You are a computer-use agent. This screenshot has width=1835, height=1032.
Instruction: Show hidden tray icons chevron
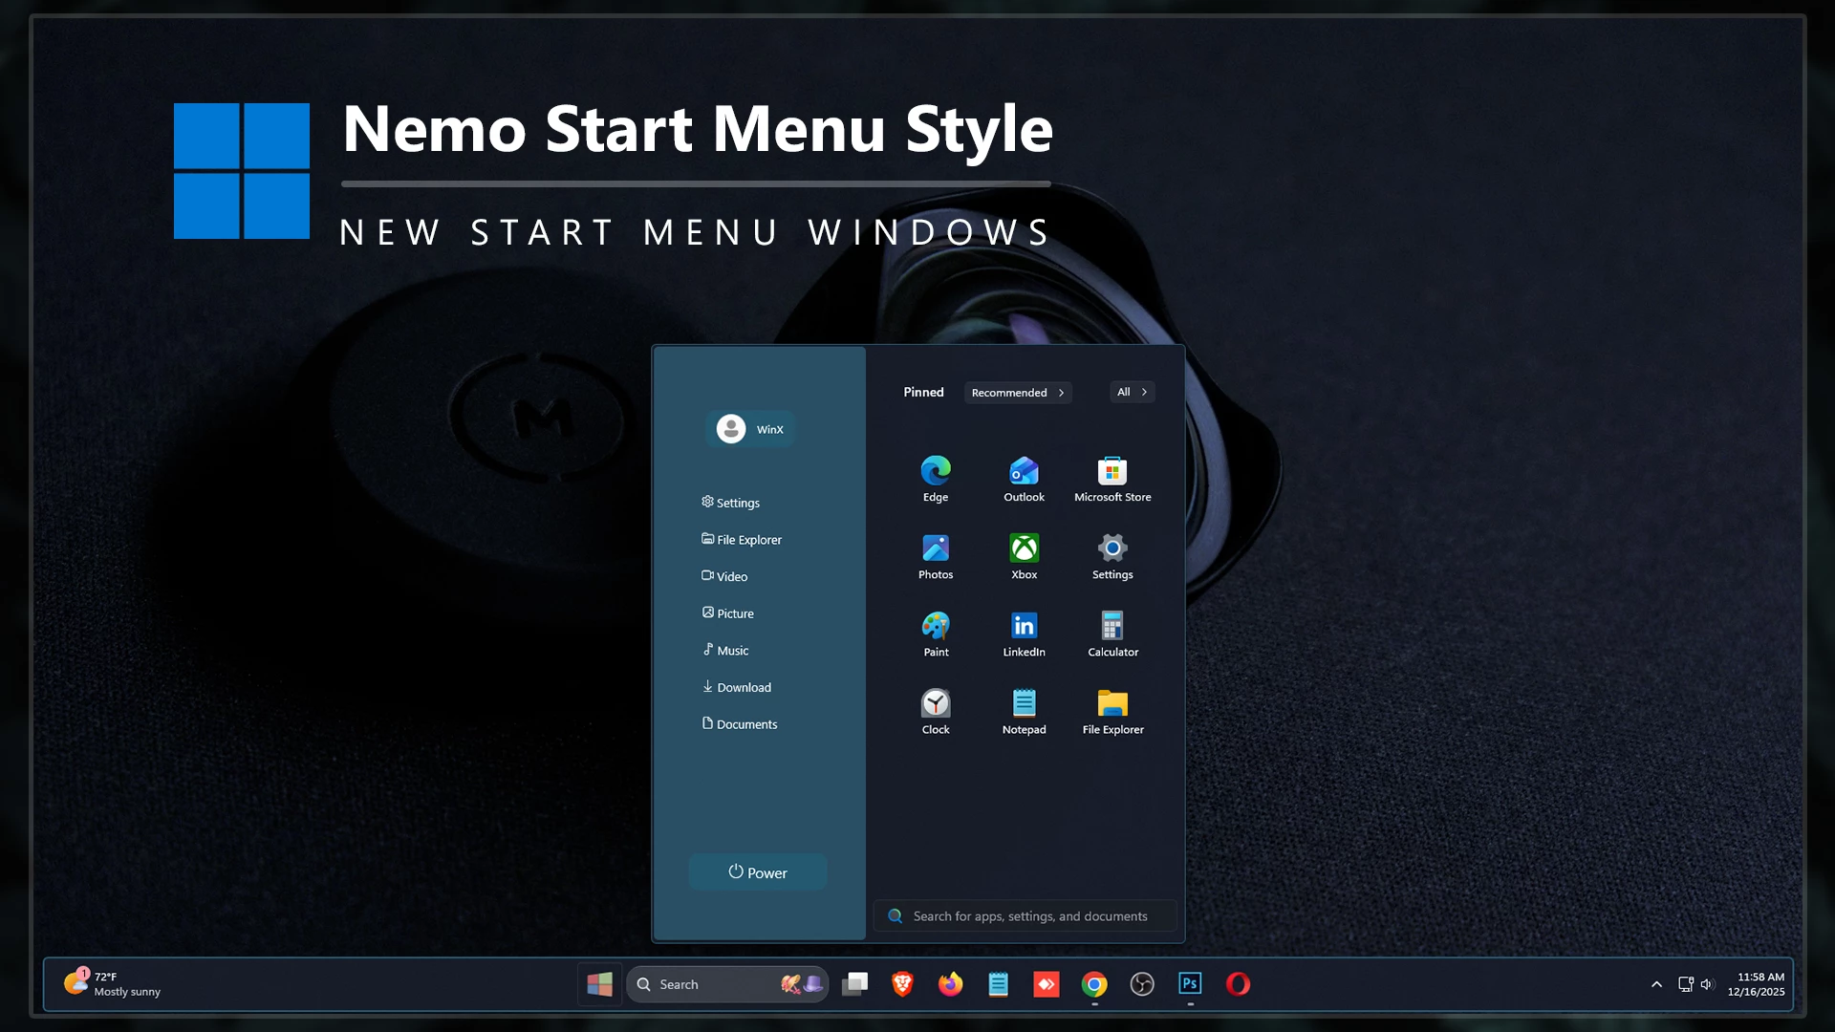[1656, 984]
